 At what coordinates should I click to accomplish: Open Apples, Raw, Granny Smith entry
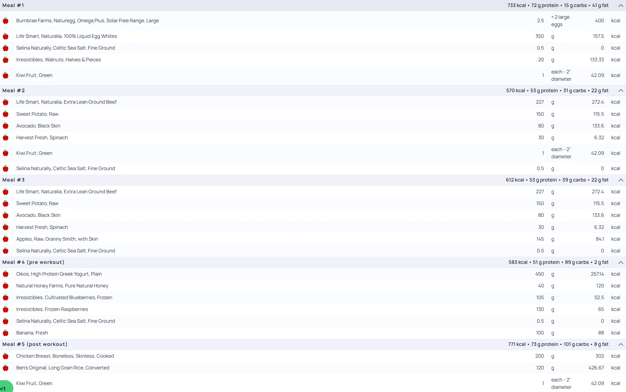point(57,239)
